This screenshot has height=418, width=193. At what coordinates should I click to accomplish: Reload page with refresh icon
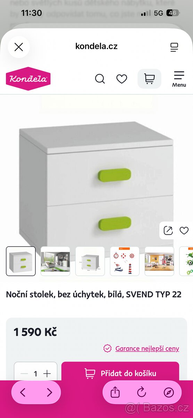click(142, 393)
